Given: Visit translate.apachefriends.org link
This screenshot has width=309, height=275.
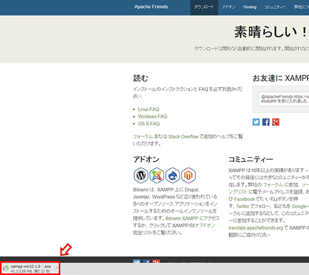Looking at the screenshot, I should point(255,228).
